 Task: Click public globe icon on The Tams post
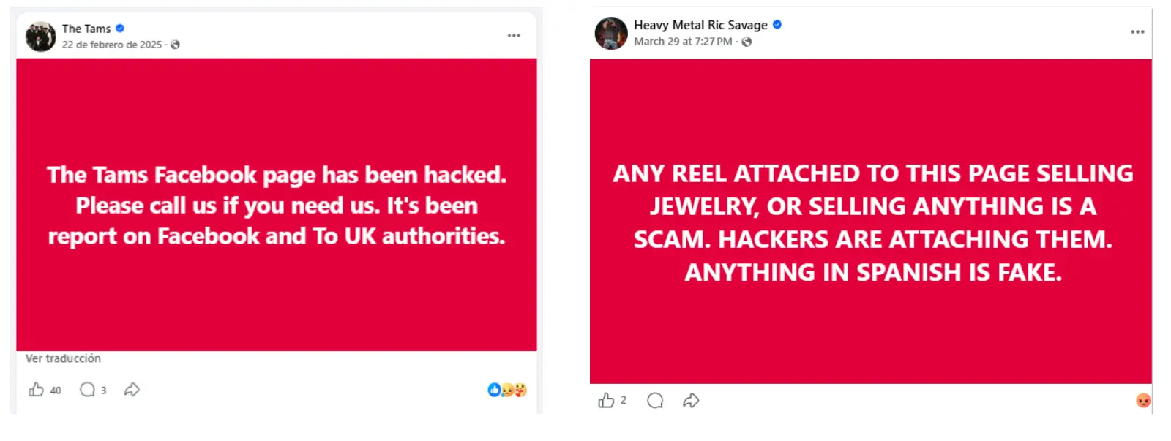click(x=175, y=45)
